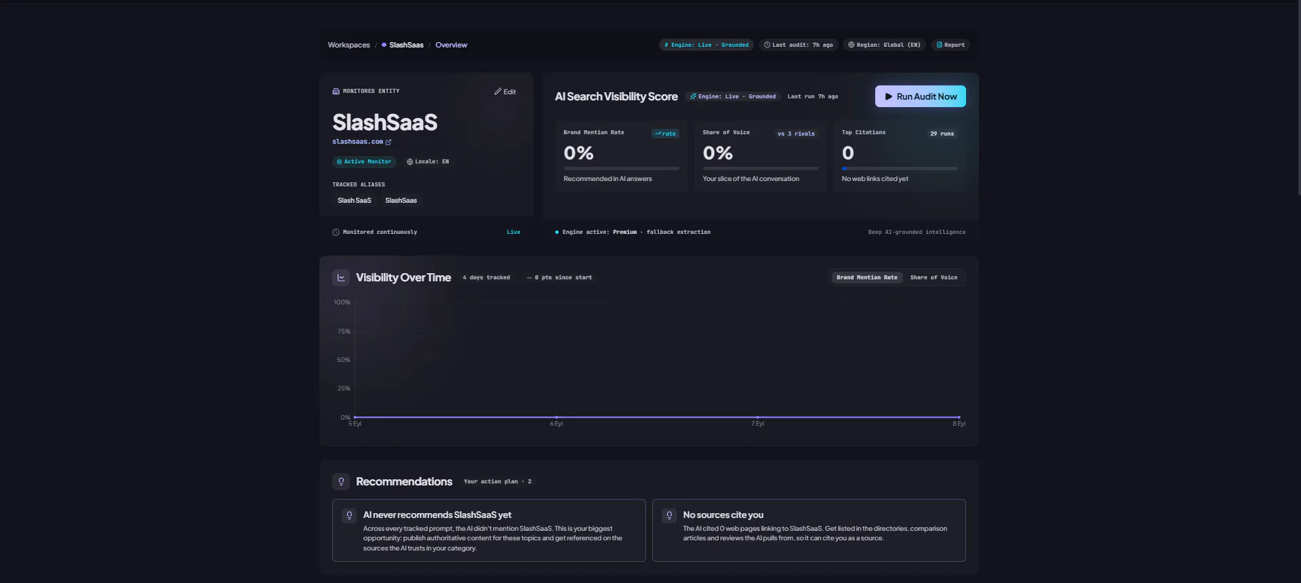Click the Your action plan · 2 label
The width and height of the screenshot is (1301, 583).
(498, 482)
